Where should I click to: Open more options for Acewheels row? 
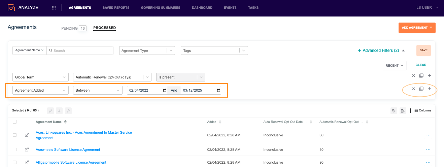pyautogui.click(x=429, y=149)
